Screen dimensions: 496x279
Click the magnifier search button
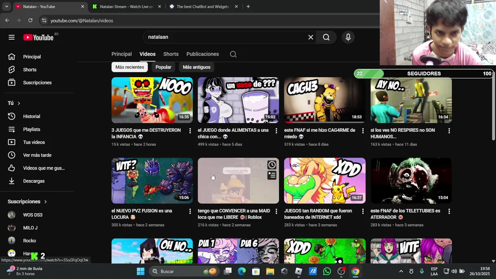coord(326,37)
